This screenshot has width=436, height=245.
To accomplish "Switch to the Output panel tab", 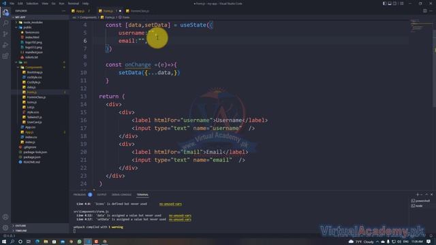I will 102,195.
